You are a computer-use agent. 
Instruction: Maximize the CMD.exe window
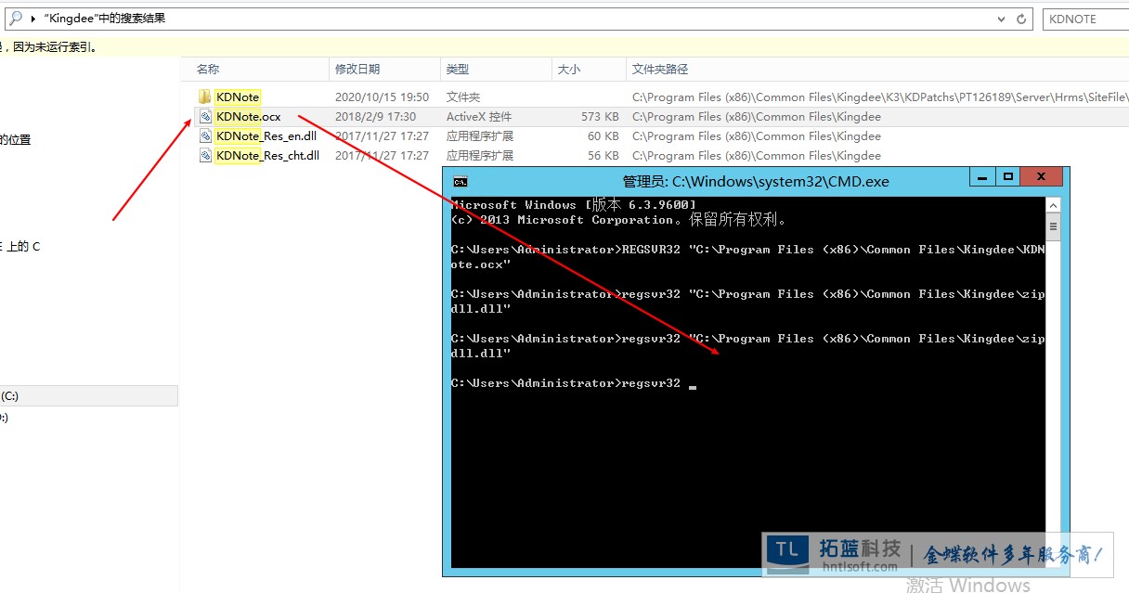pos(1006,176)
